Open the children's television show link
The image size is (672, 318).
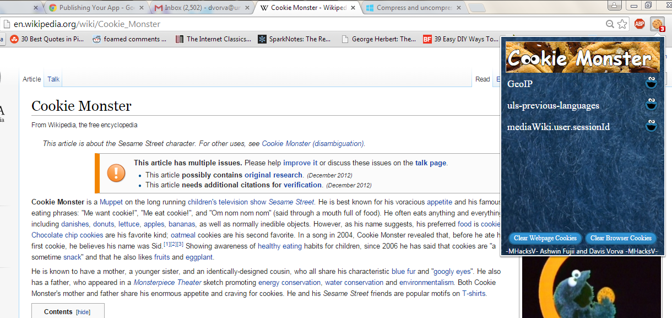227,202
